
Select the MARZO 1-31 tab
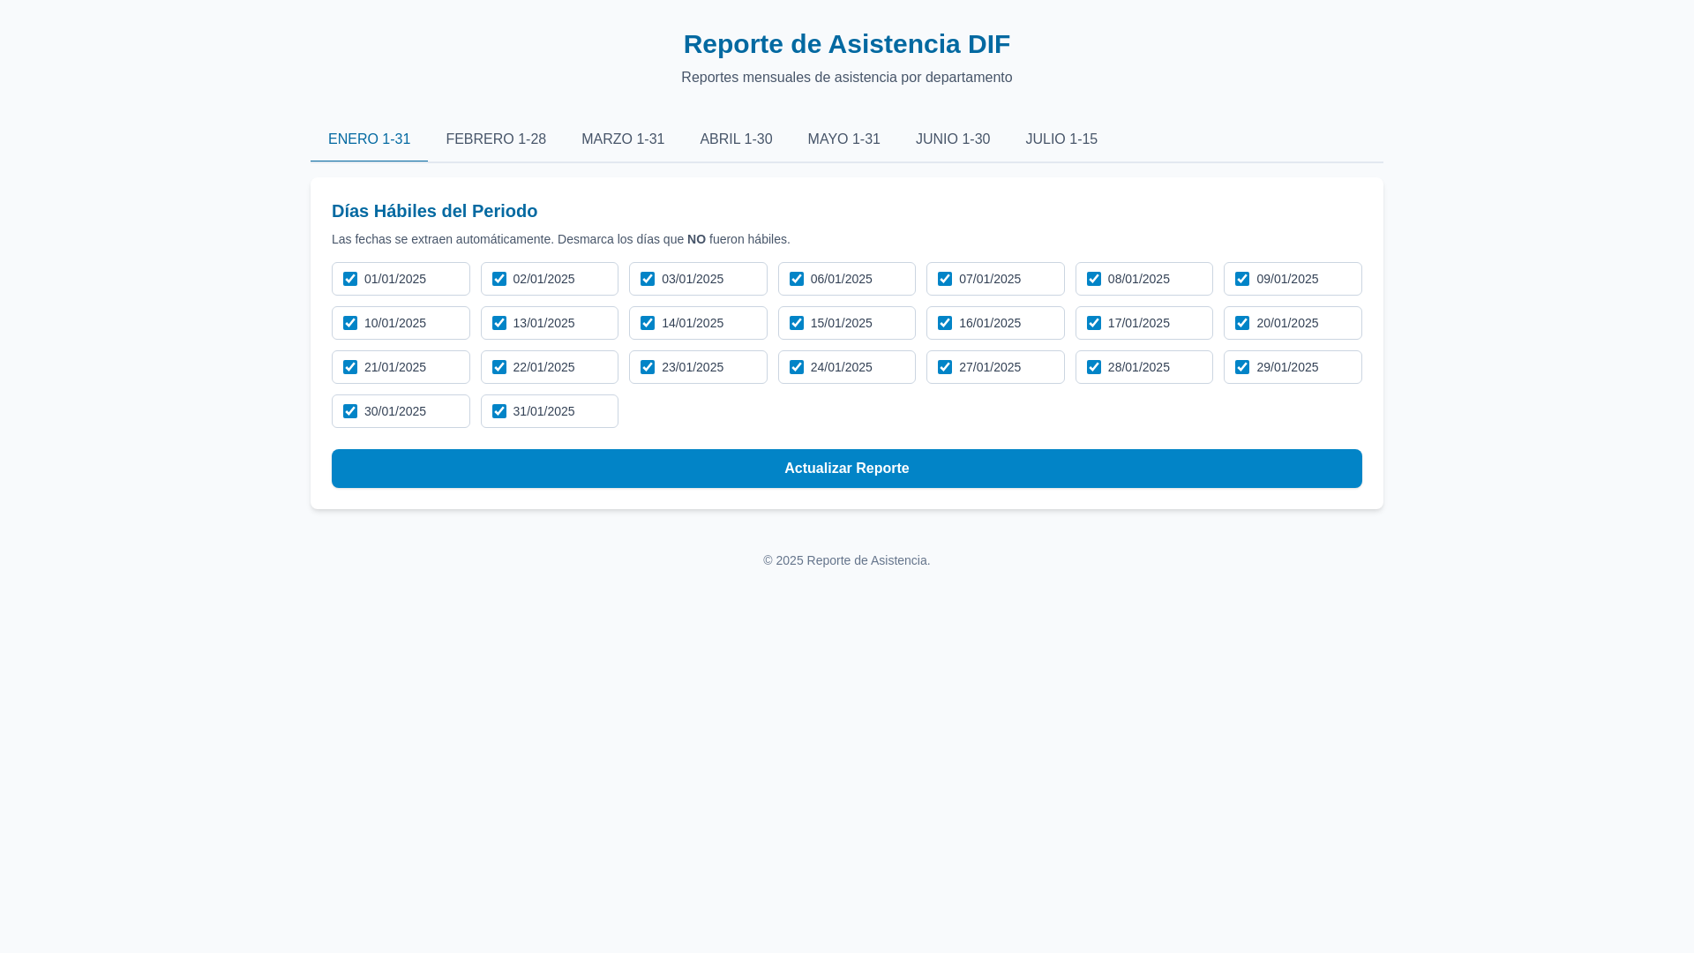point(623,139)
